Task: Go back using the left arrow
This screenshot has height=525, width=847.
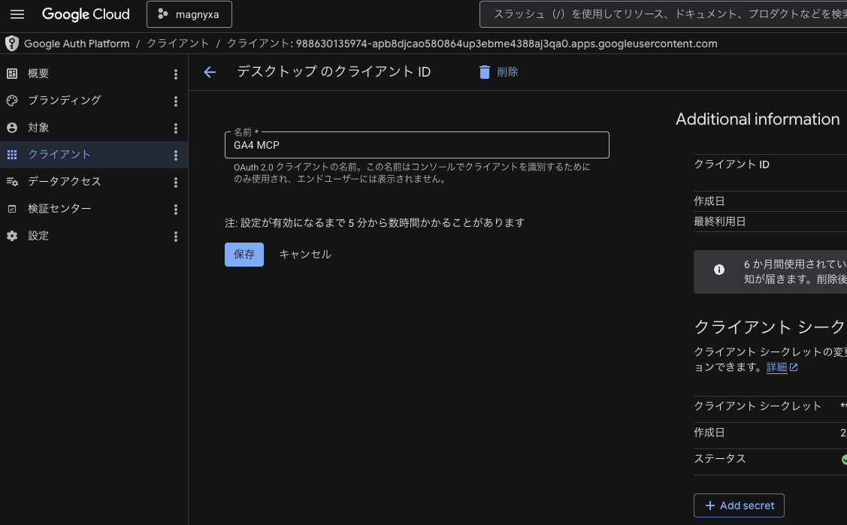Action: (x=210, y=72)
